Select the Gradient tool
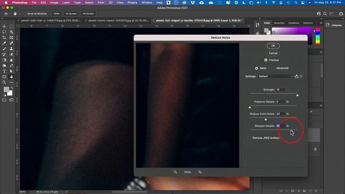The image size is (345, 194). tap(4, 60)
